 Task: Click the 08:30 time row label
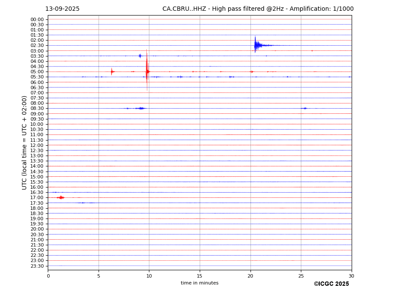[x=37, y=109]
